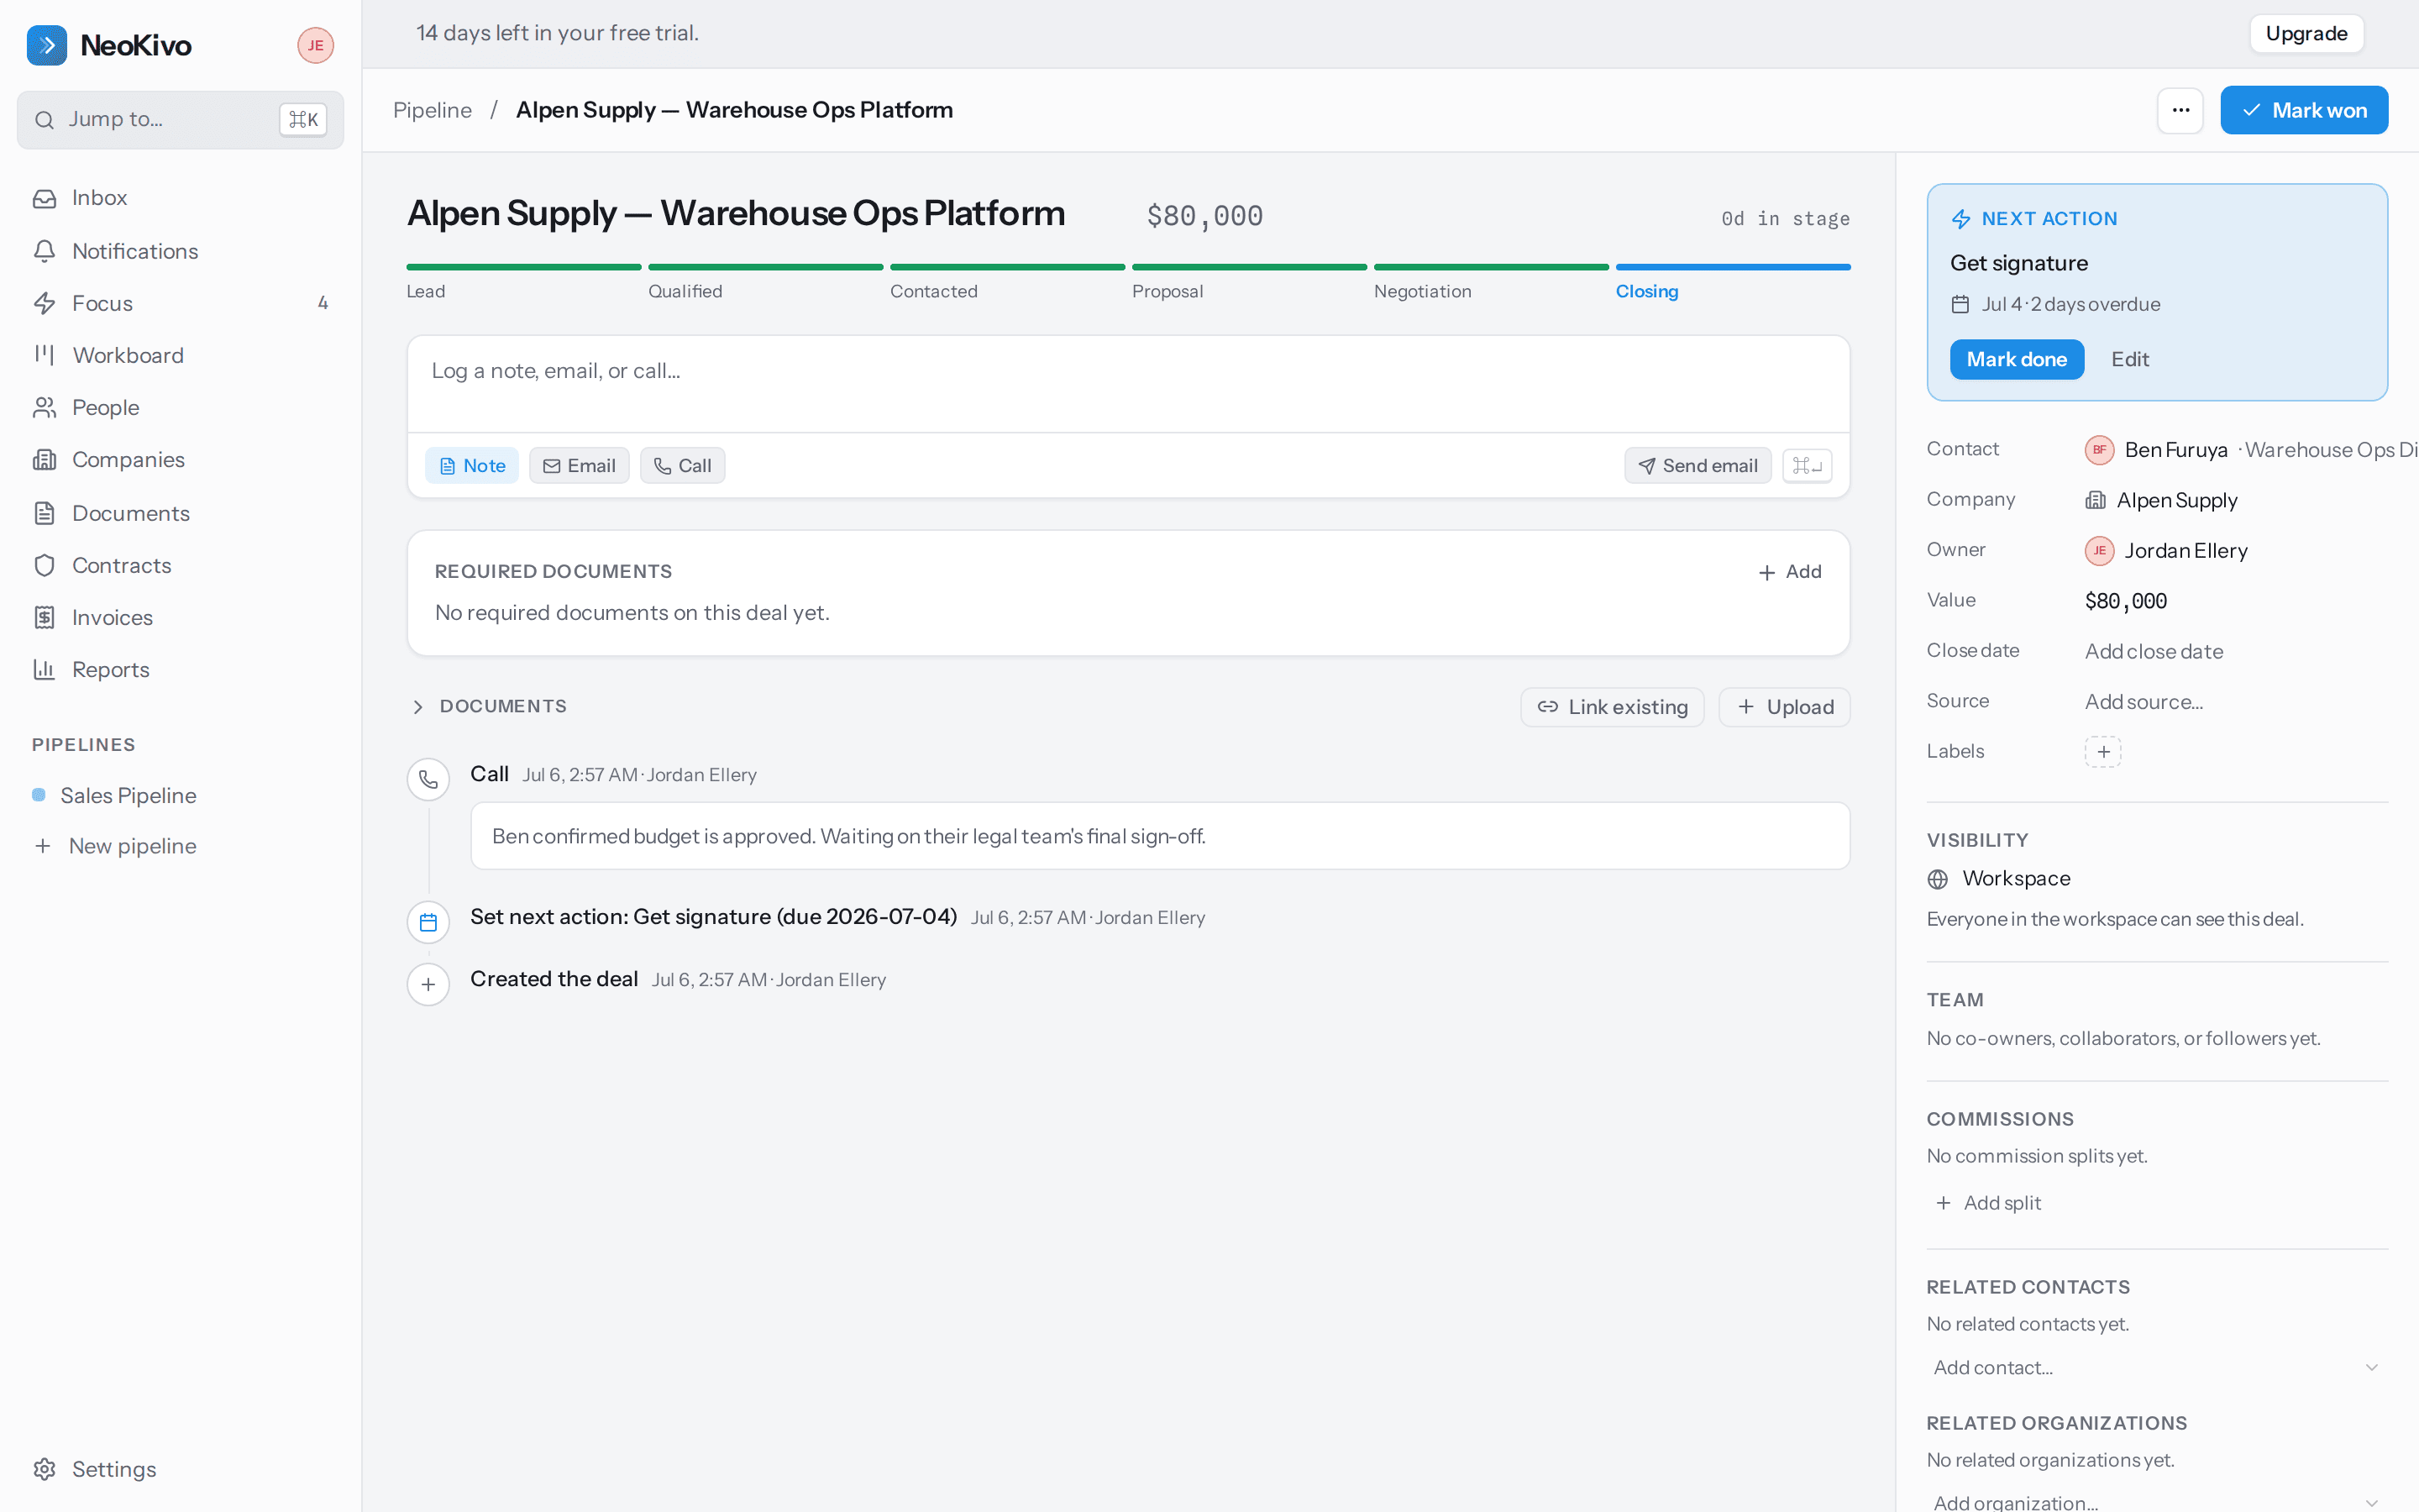Move deal to Negotiation stage
The width and height of the screenshot is (2419, 1512).
click(1492, 281)
